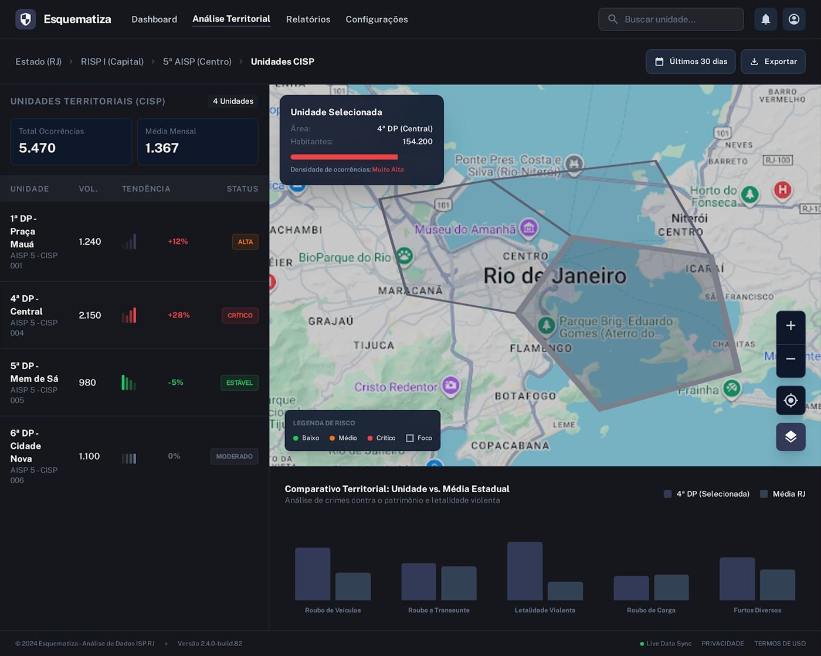This screenshot has width=821, height=656.
Task: Sort by the TENDÊNCIA column header
Action: point(146,189)
